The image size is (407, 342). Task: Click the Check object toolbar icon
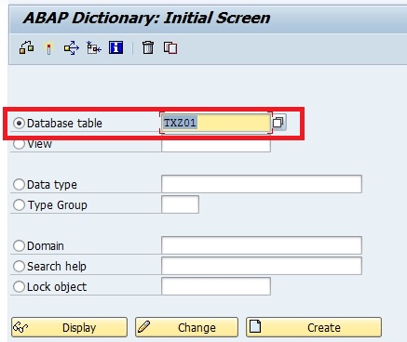(27, 48)
